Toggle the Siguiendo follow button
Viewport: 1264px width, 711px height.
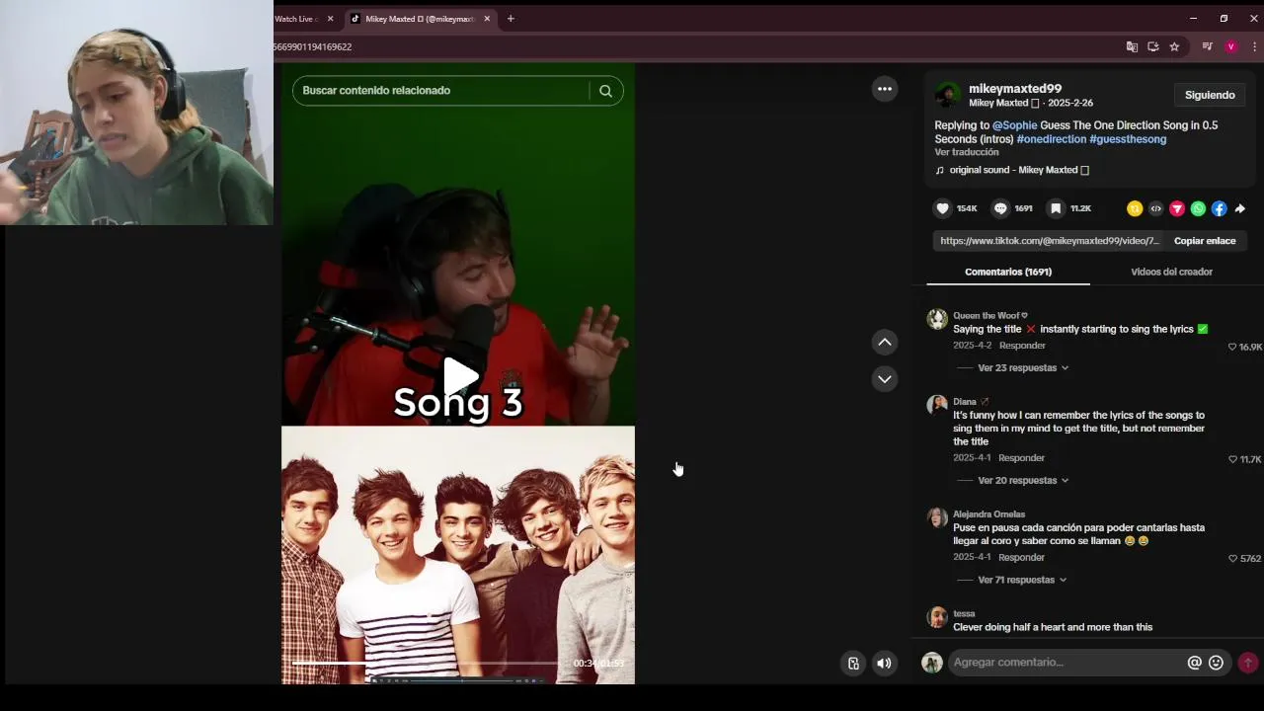(1210, 95)
